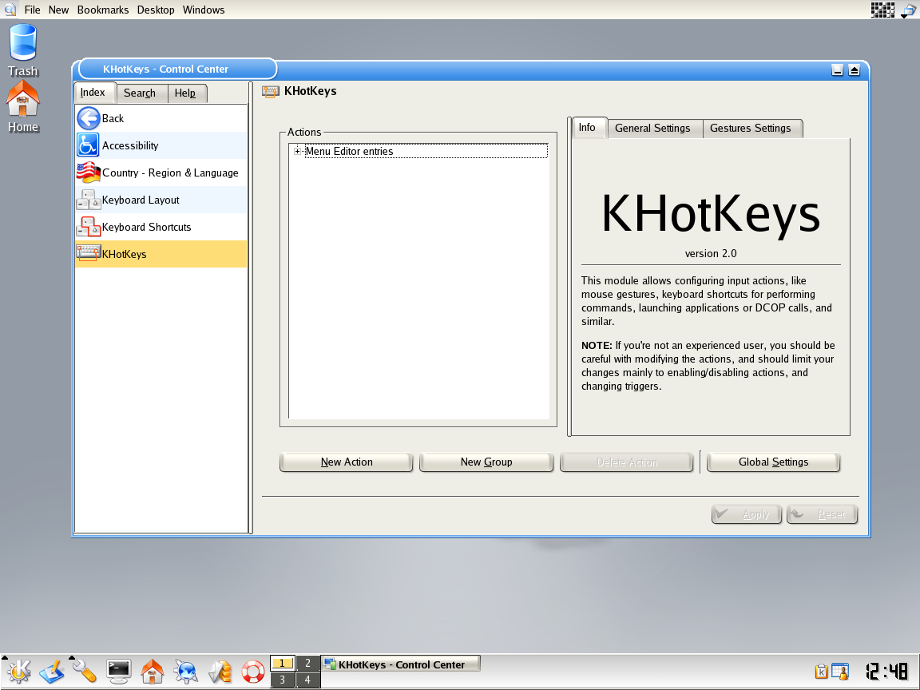The height and width of the screenshot is (690, 920).
Task: Shade the window with title bar arrow button
Action: 855,70
